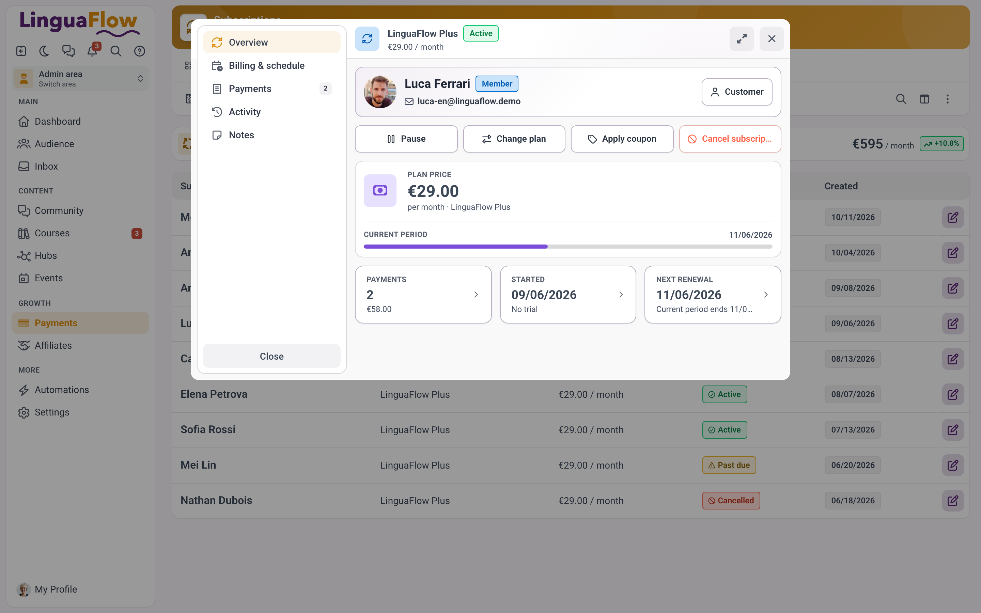Viewport: 981px width, 613px height.
Task: Open Settings in sidebar
Action: pyautogui.click(x=80, y=412)
